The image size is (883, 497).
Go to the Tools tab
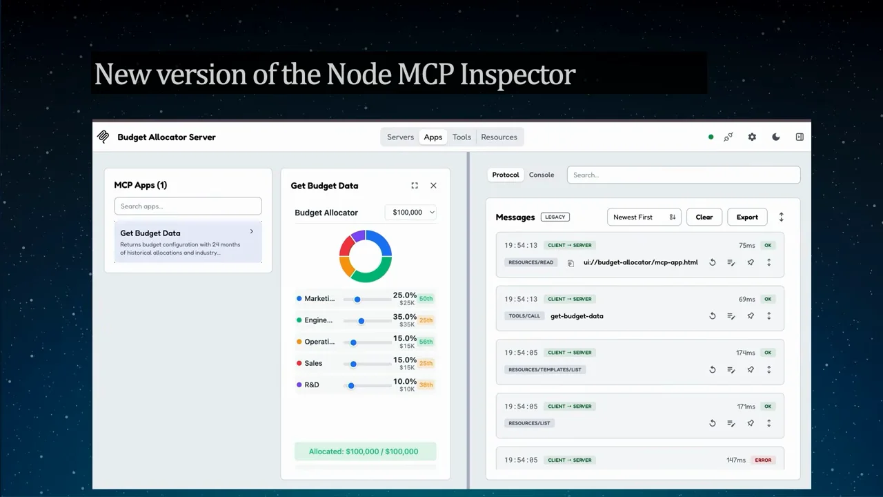(462, 137)
